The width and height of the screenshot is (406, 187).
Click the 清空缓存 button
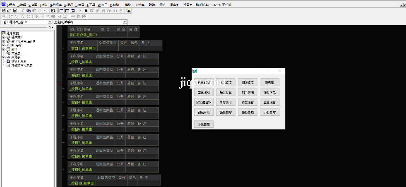point(248,102)
